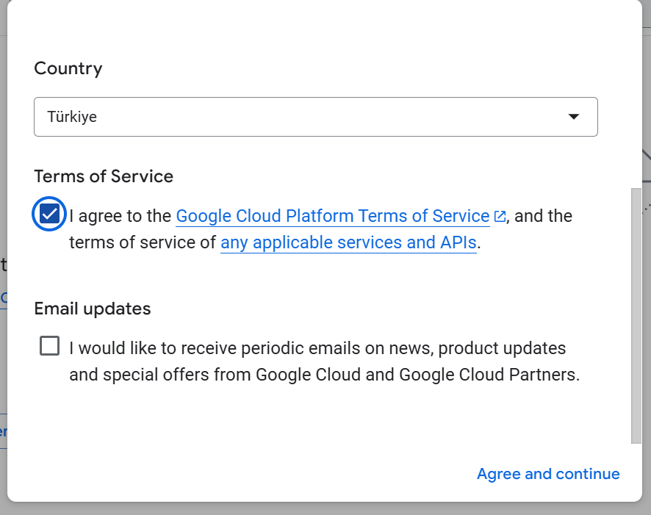Image resolution: width=651 pixels, height=515 pixels.
Task: Click the Terms of Service section heading
Action: [104, 176]
